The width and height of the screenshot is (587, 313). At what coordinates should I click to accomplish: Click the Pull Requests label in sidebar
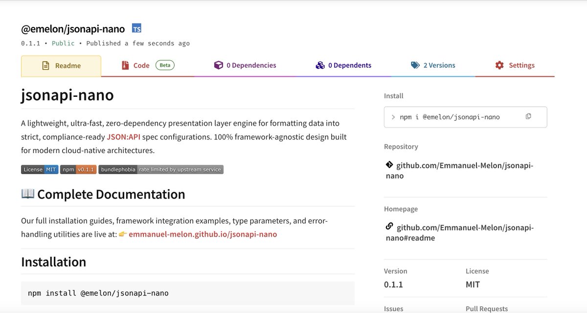[487, 309]
